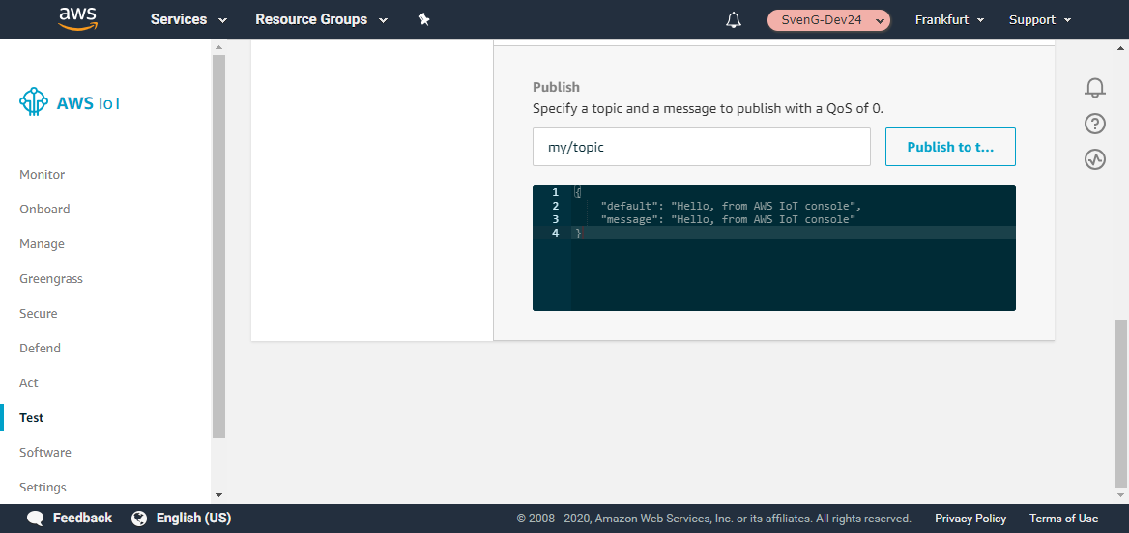The image size is (1129, 533).
Task: Change region via Frankfurt dropdown
Action: tap(949, 20)
